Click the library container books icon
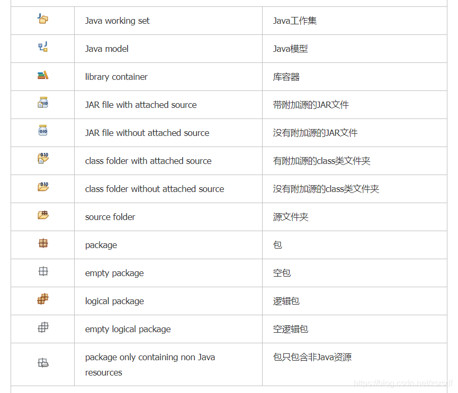Image resolution: width=458 pixels, height=393 pixels. click(x=43, y=75)
